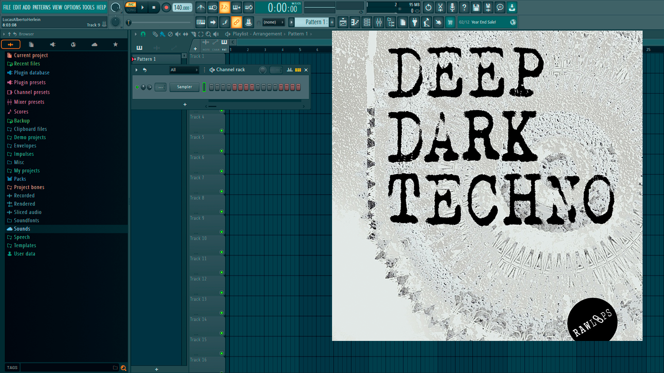
Task: Select Sounds in the browser
Action: coord(22,229)
